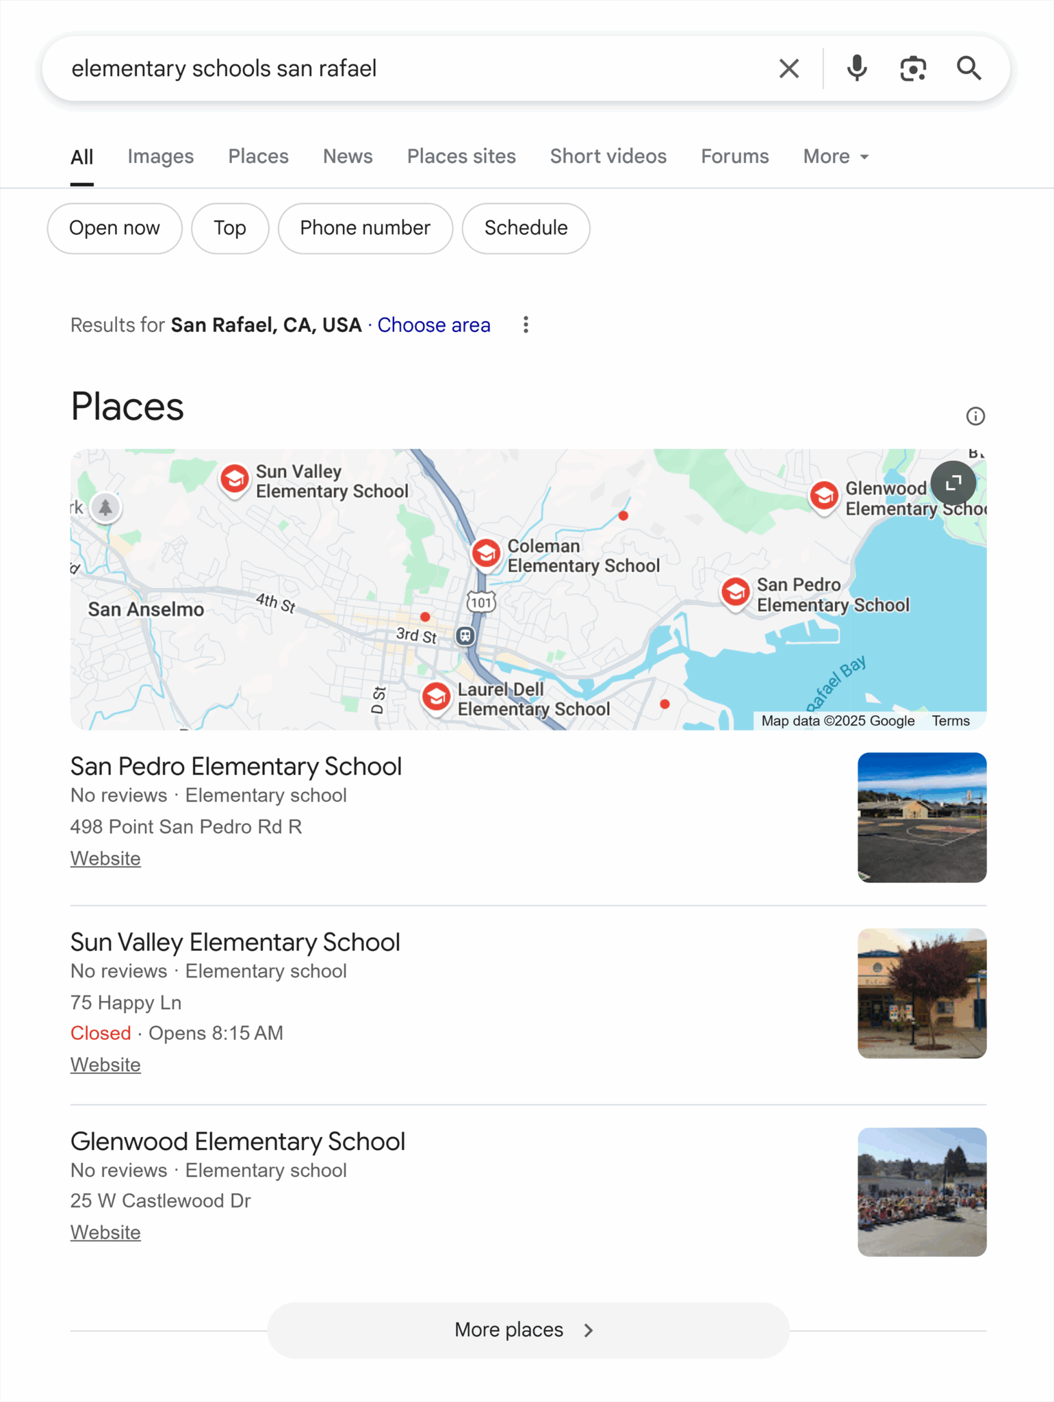Start voice search with microphone icon
This screenshot has width=1054, height=1402.
(x=857, y=68)
